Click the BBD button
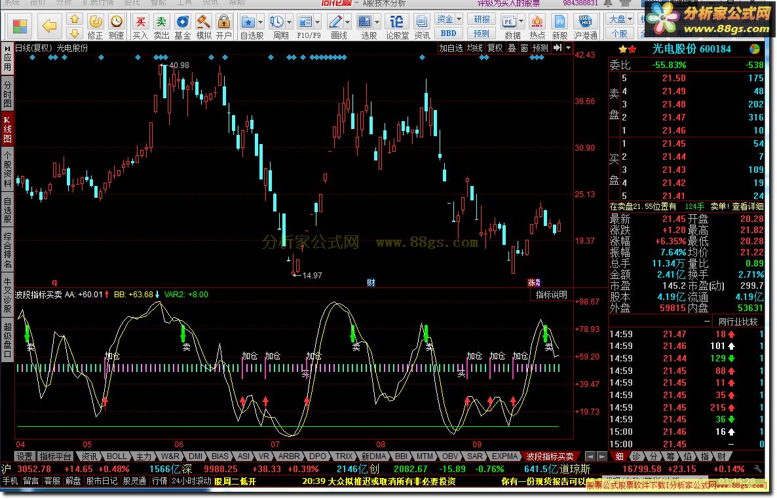Viewport: 777px width, 499px height. click(x=449, y=33)
